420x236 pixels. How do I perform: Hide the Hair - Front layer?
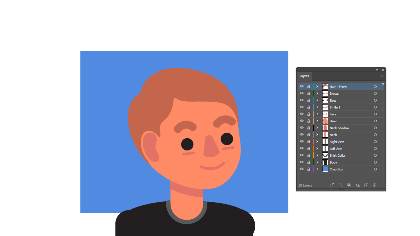(x=302, y=87)
